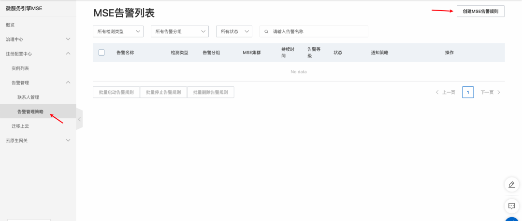
Task: Open the chat feedback floating icon
Action: pyautogui.click(x=512, y=206)
